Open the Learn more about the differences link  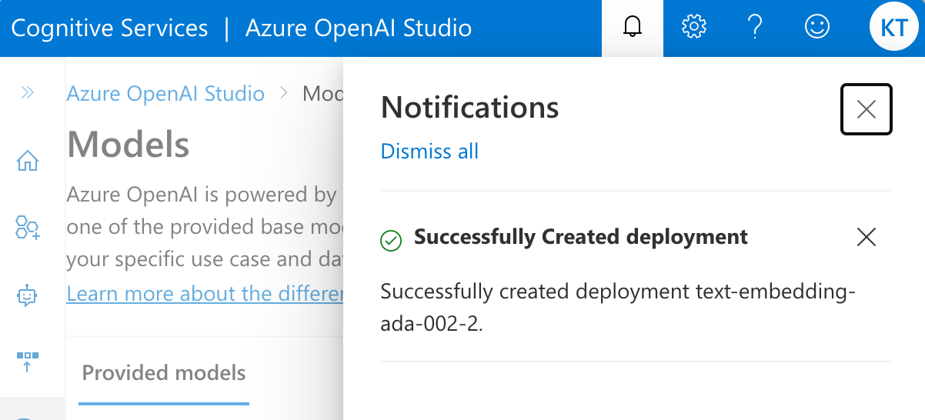click(x=205, y=294)
